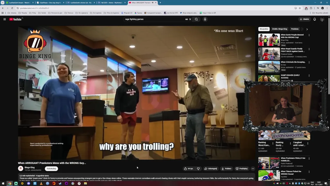Screen dimensions: 330x186
Task: Open the on-screen keyboard in search box
Action: tap(186, 19)
